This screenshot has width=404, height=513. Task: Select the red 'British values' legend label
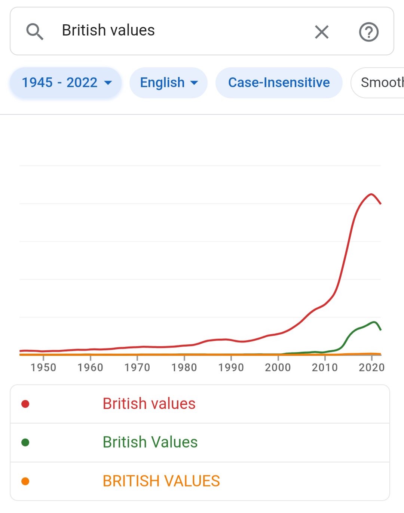(149, 404)
